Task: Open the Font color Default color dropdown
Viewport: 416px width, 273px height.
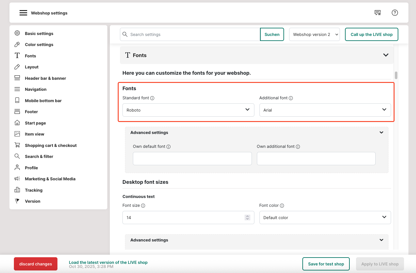Action: (x=325, y=218)
